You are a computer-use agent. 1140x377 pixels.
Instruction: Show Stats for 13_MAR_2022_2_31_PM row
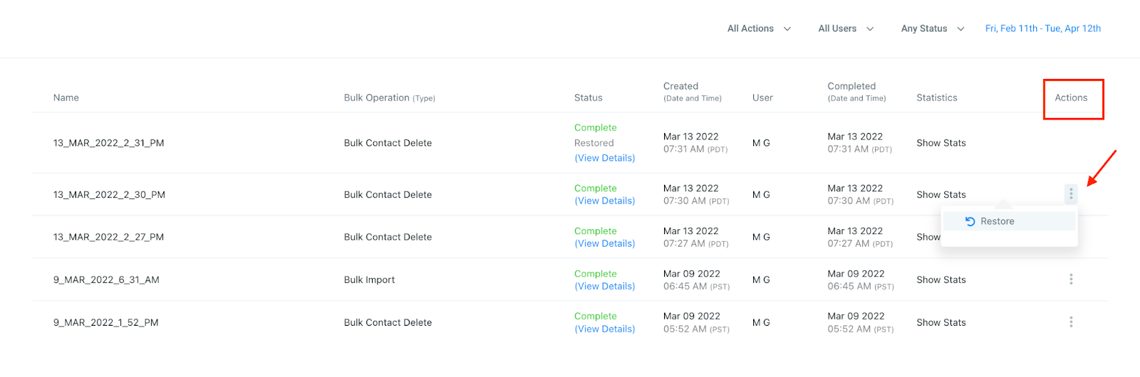click(940, 143)
